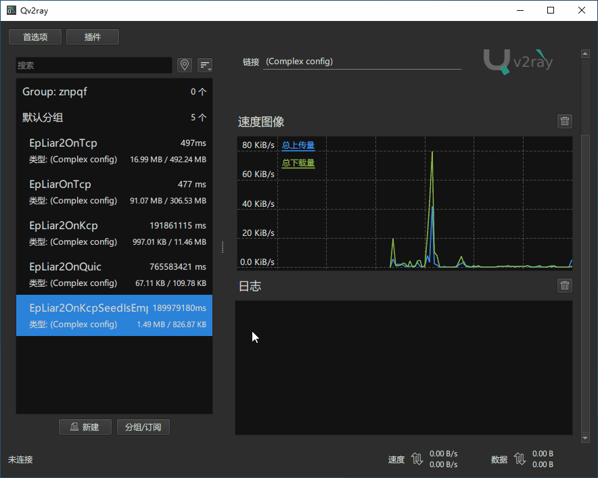
Task: Open 首选项 preferences
Action: click(34, 37)
